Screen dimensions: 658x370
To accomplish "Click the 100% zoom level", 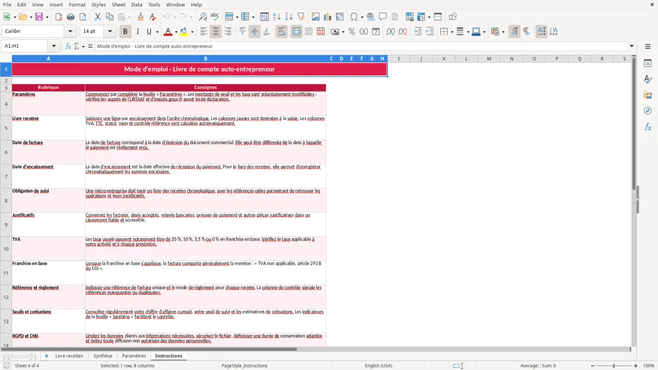I will tap(649, 366).
